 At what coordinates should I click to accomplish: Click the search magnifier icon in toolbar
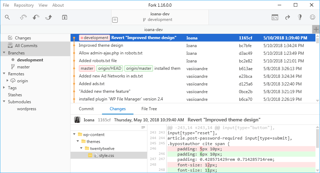coord(7,17)
